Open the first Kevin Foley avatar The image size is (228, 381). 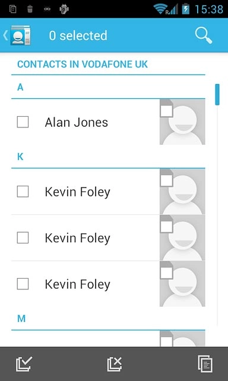tap(182, 192)
